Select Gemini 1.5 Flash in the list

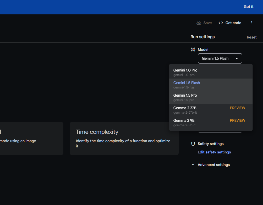point(211,85)
